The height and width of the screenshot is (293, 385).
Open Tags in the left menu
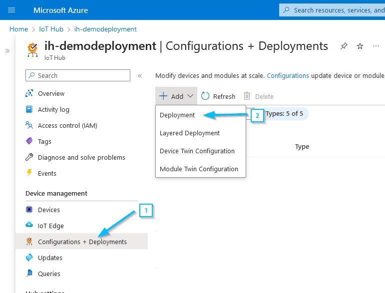point(44,141)
